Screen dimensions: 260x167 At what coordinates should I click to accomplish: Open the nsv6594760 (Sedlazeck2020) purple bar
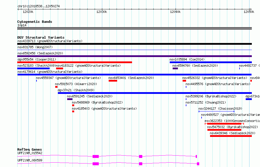(x=175, y=68)
